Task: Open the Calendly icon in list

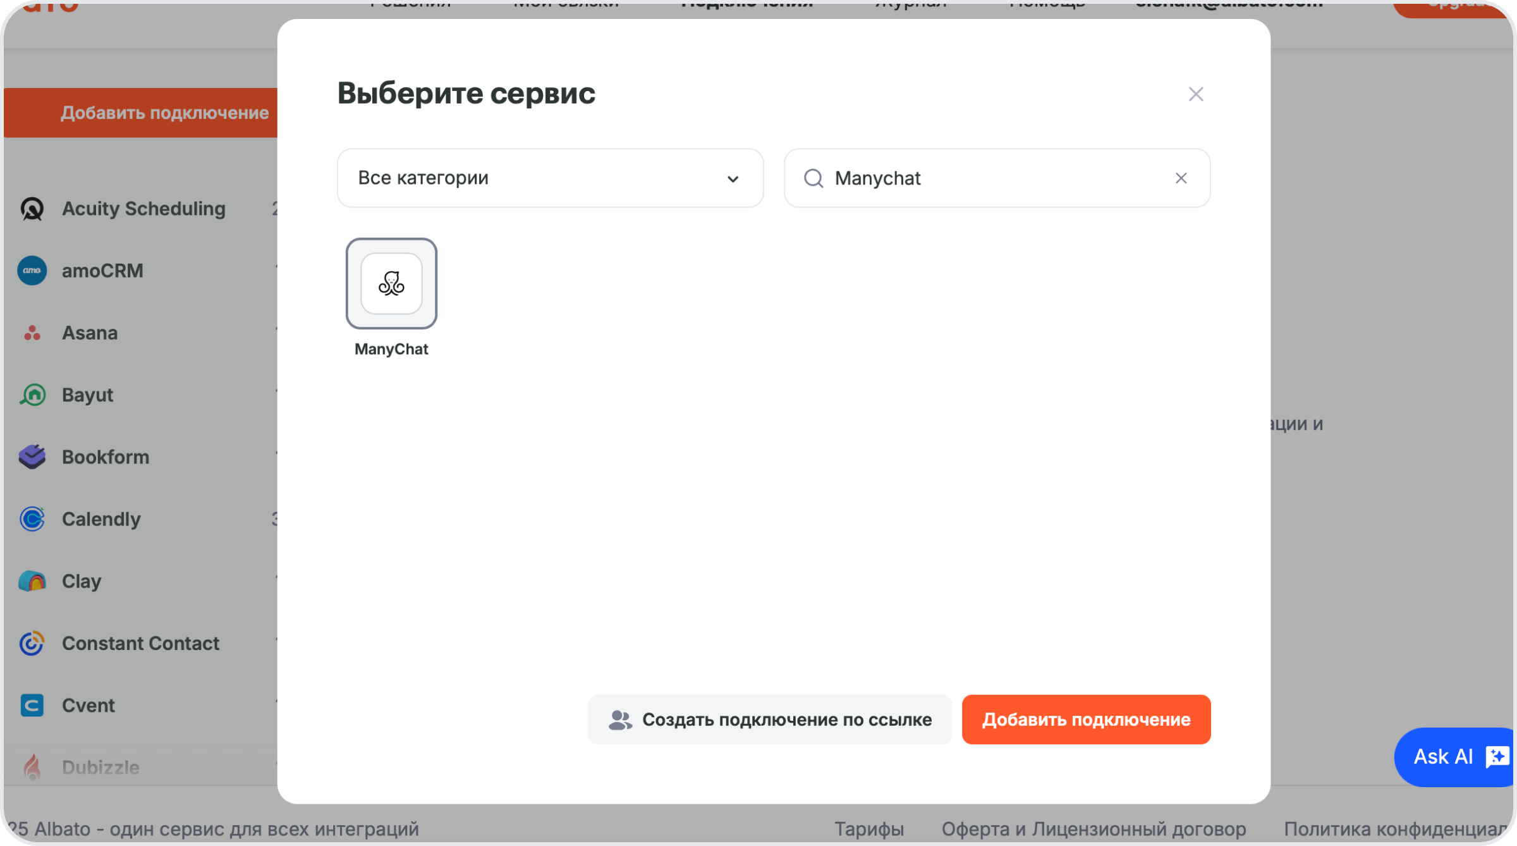Action: click(32, 519)
